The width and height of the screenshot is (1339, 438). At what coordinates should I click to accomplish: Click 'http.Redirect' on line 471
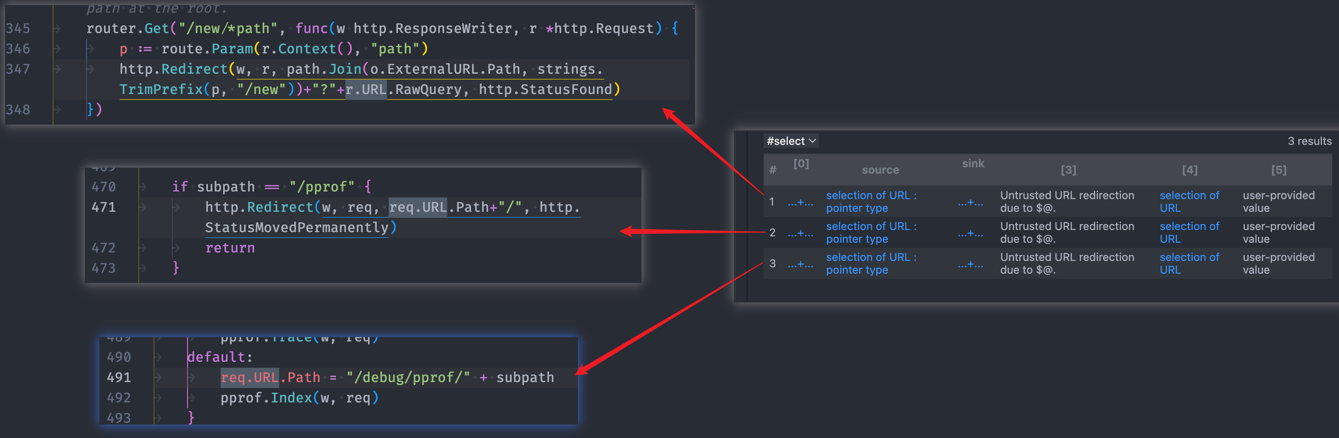pyautogui.click(x=259, y=208)
